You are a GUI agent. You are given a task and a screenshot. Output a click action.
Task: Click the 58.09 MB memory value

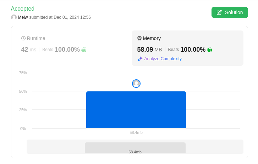(149, 50)
